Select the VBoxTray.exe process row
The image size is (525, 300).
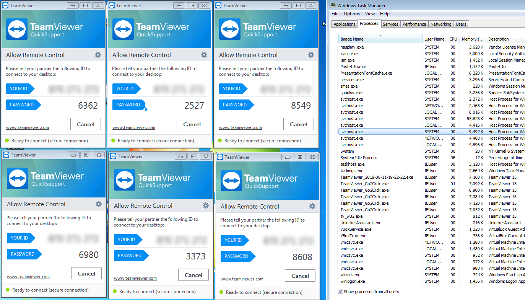(432, 236)
